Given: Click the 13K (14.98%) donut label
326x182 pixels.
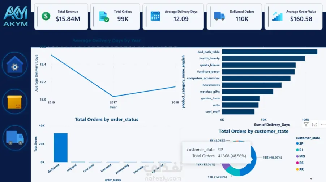Looking at the screenshot, I should [x=217, y=177].
